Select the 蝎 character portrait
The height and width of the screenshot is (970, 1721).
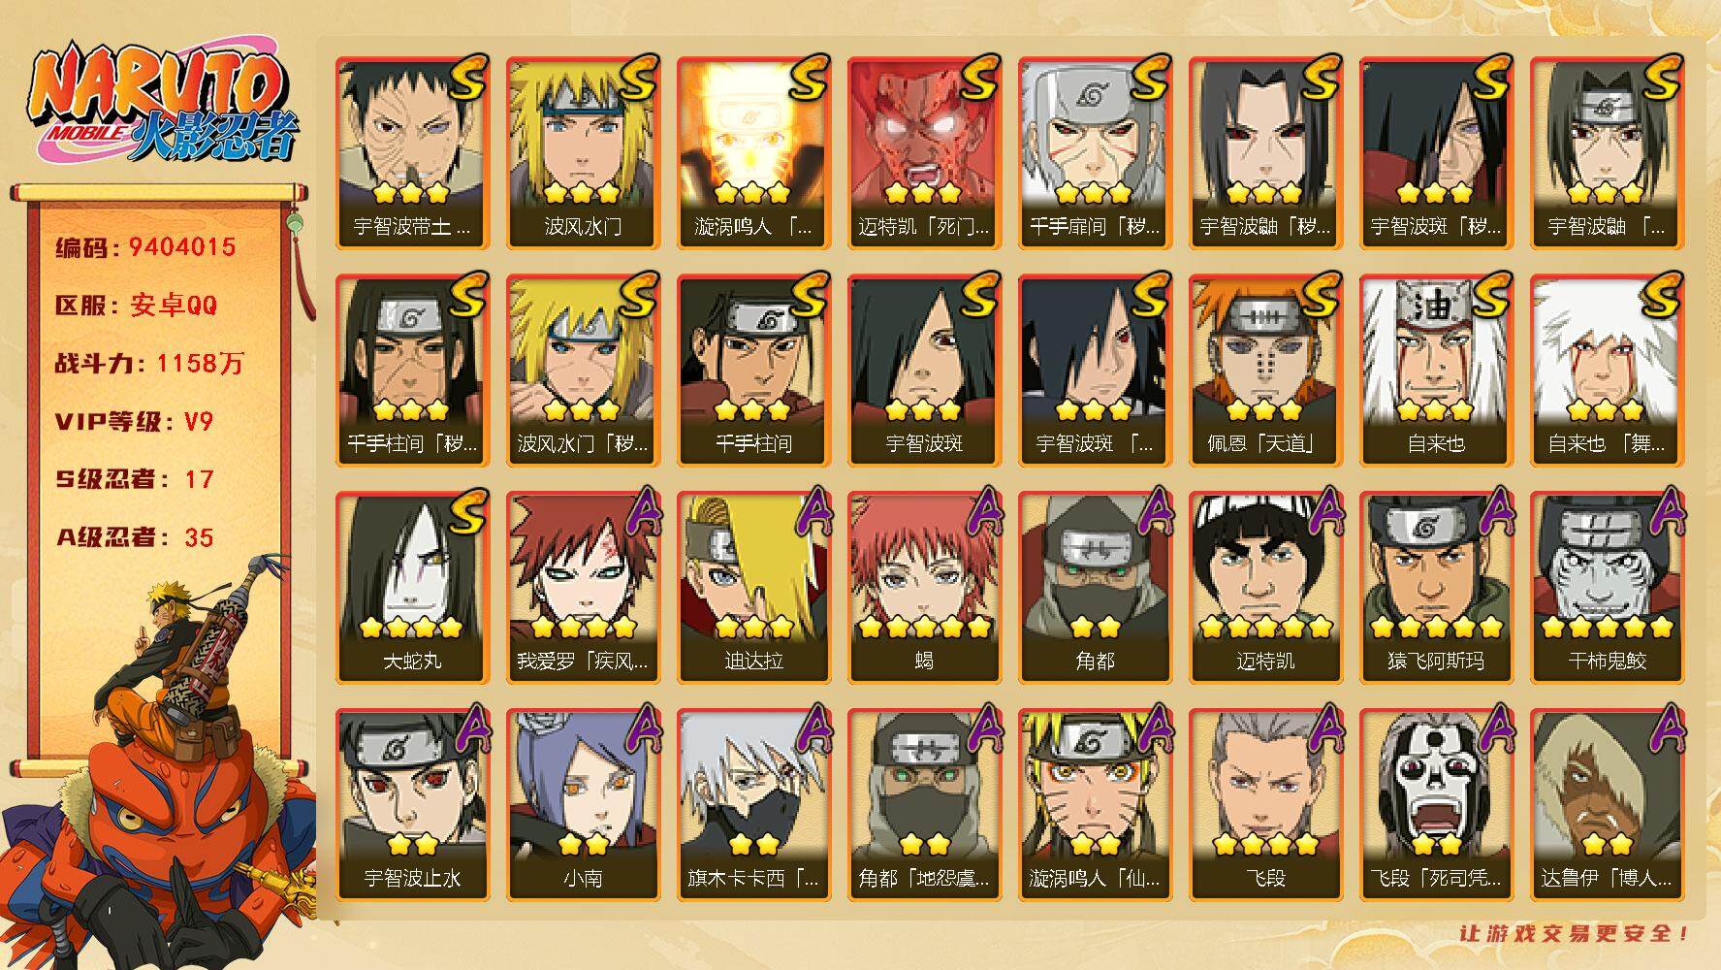point(924,588)
